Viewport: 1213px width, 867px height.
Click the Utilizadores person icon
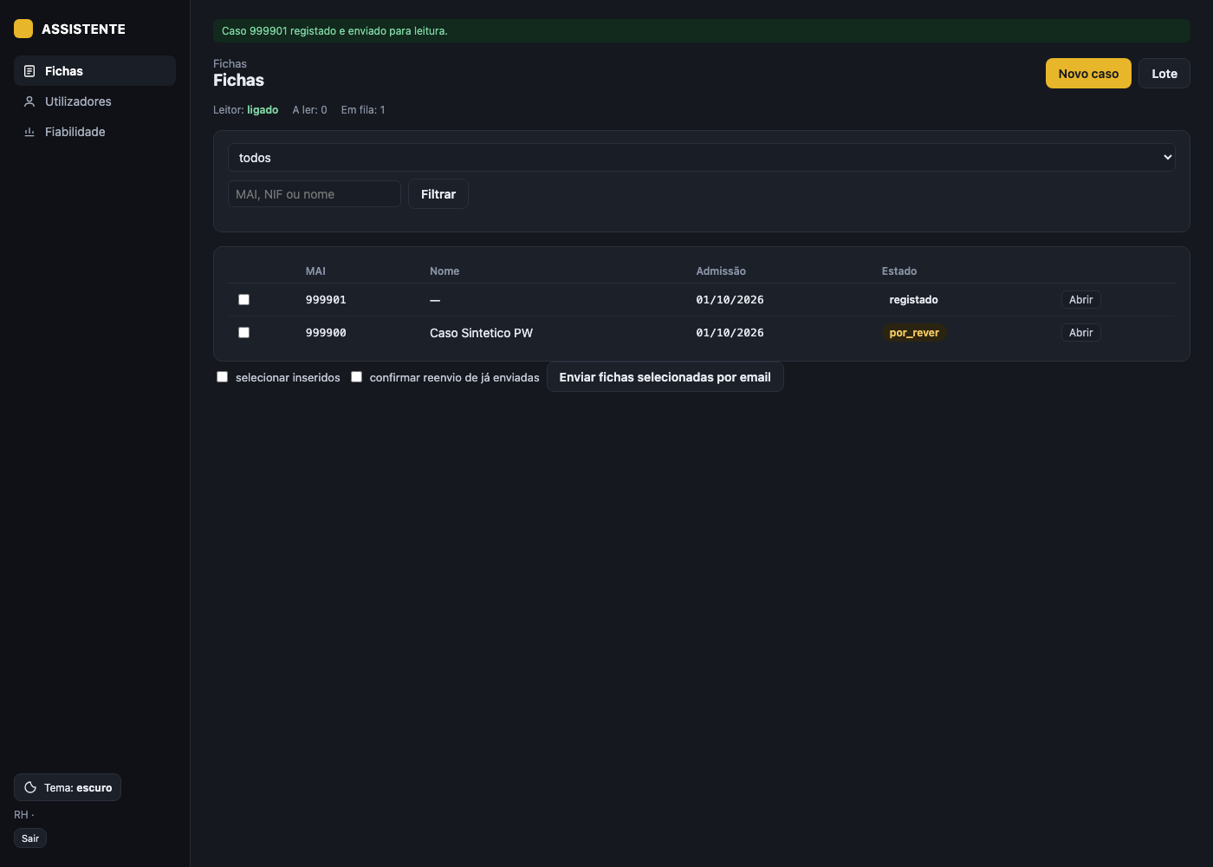pos(29,101)
